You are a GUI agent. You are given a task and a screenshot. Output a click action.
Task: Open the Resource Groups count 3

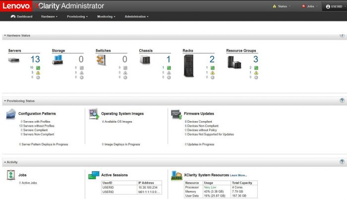256,59
